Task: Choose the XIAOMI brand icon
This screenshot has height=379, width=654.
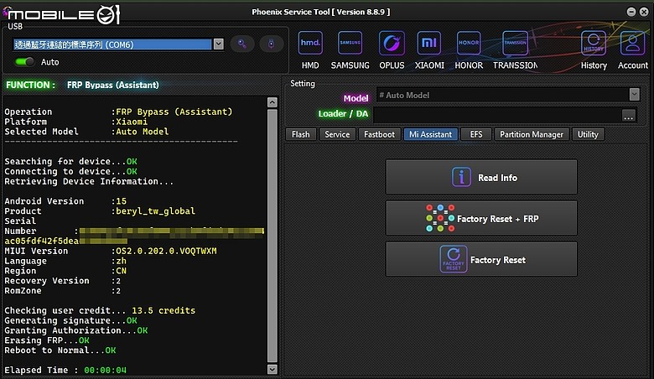Action: 429,50
